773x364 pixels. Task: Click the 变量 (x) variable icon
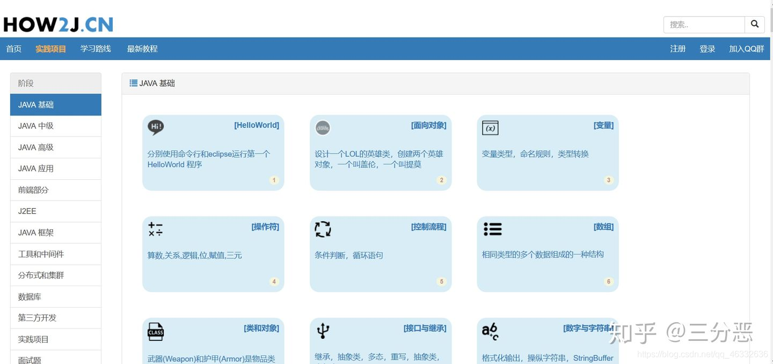coord(490,128)
